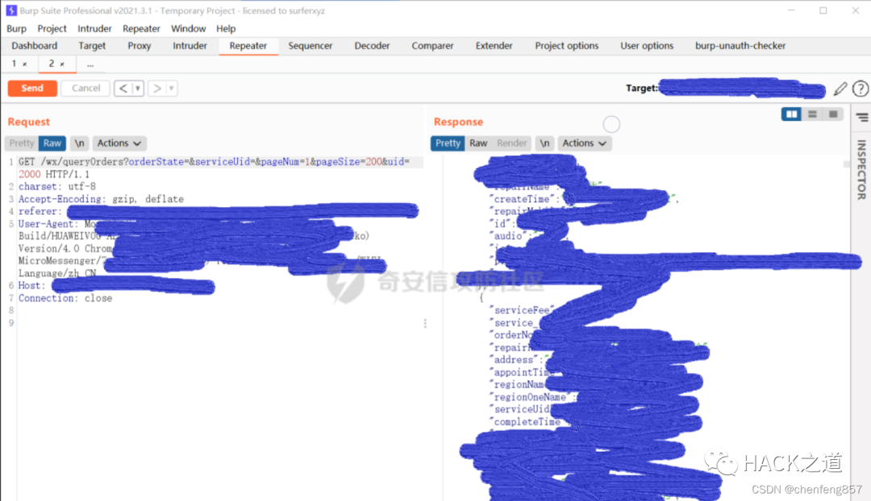
Task: Close Repeater tab 1
Action: coord(24,64)
